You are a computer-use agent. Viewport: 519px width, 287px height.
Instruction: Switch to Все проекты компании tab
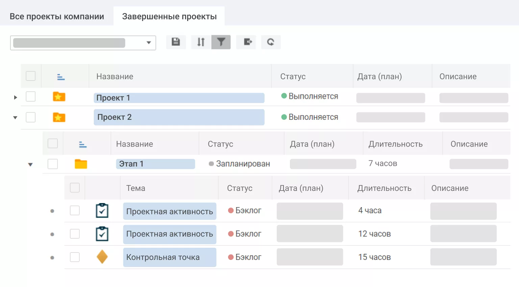(x=57, y=17)
